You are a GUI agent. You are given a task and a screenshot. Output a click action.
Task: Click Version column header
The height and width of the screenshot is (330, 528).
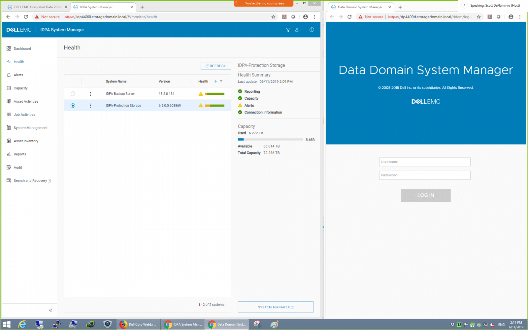click(164, 82)
